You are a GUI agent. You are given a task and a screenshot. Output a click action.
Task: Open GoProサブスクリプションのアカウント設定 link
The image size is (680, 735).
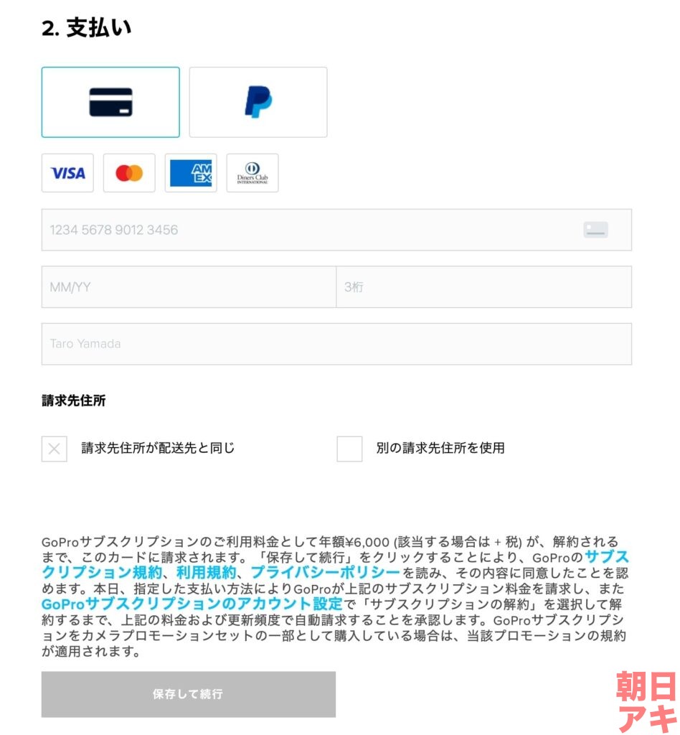pyautogui.click(x=192, y=604)
